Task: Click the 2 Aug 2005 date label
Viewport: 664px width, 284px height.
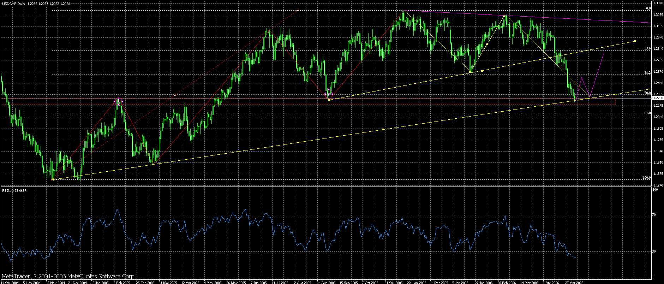Action: click(x=303, y=282)
